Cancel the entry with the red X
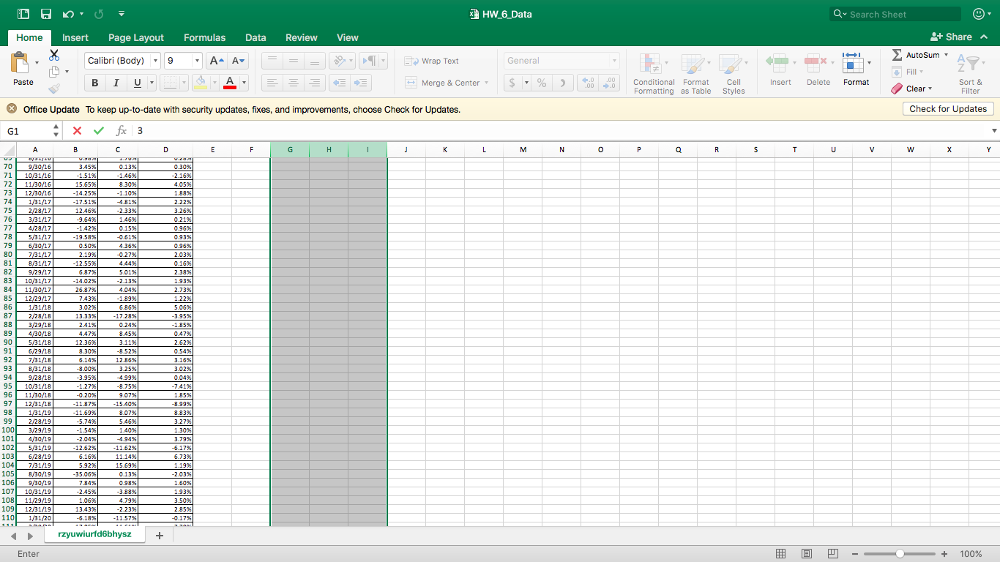 76,130
